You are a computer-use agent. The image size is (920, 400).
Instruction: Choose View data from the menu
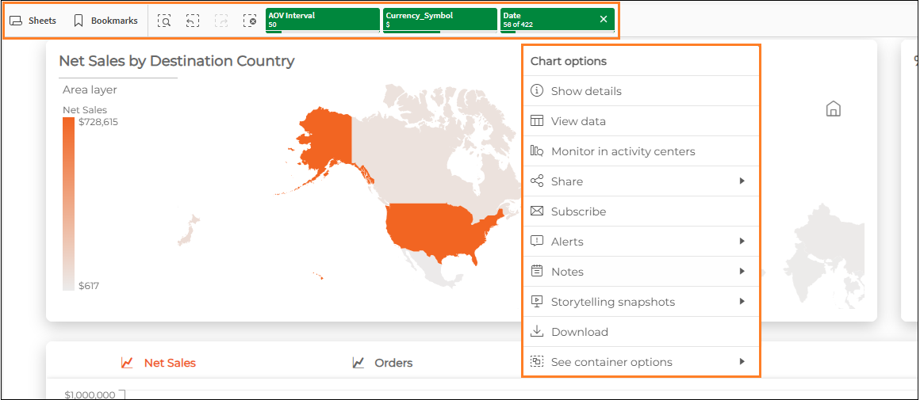point(578,121)
